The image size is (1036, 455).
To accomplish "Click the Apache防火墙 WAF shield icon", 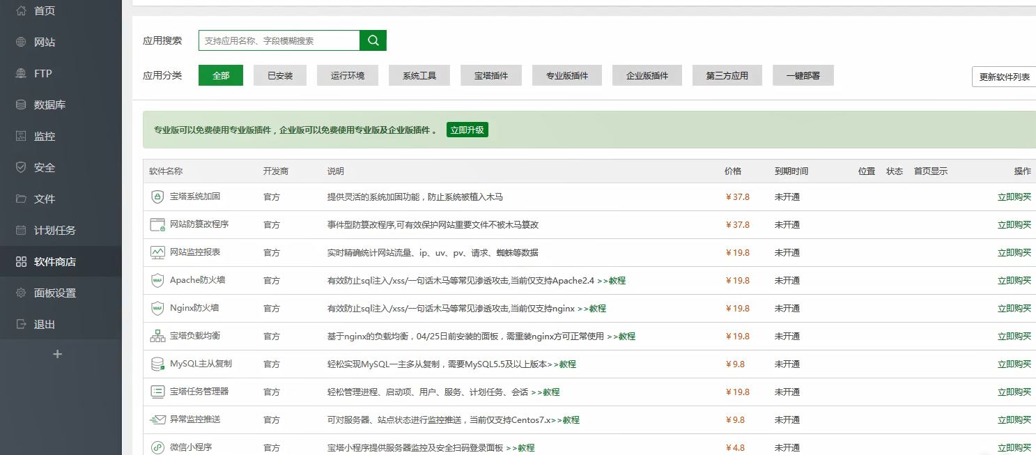I will pos(157,280).
